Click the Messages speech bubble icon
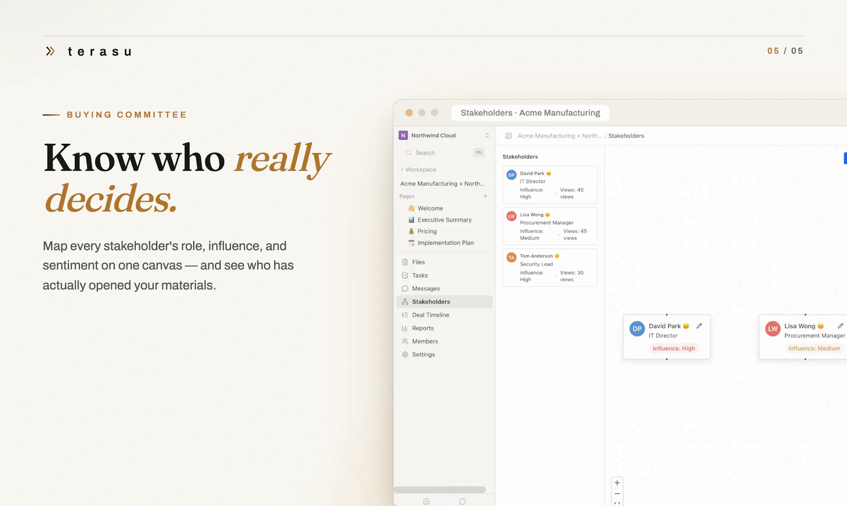Viewport: 847px width, 506px height. point(405,289)
